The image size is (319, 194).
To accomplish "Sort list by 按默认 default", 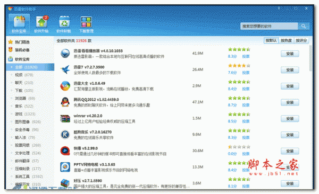I will tap(271, 41).
